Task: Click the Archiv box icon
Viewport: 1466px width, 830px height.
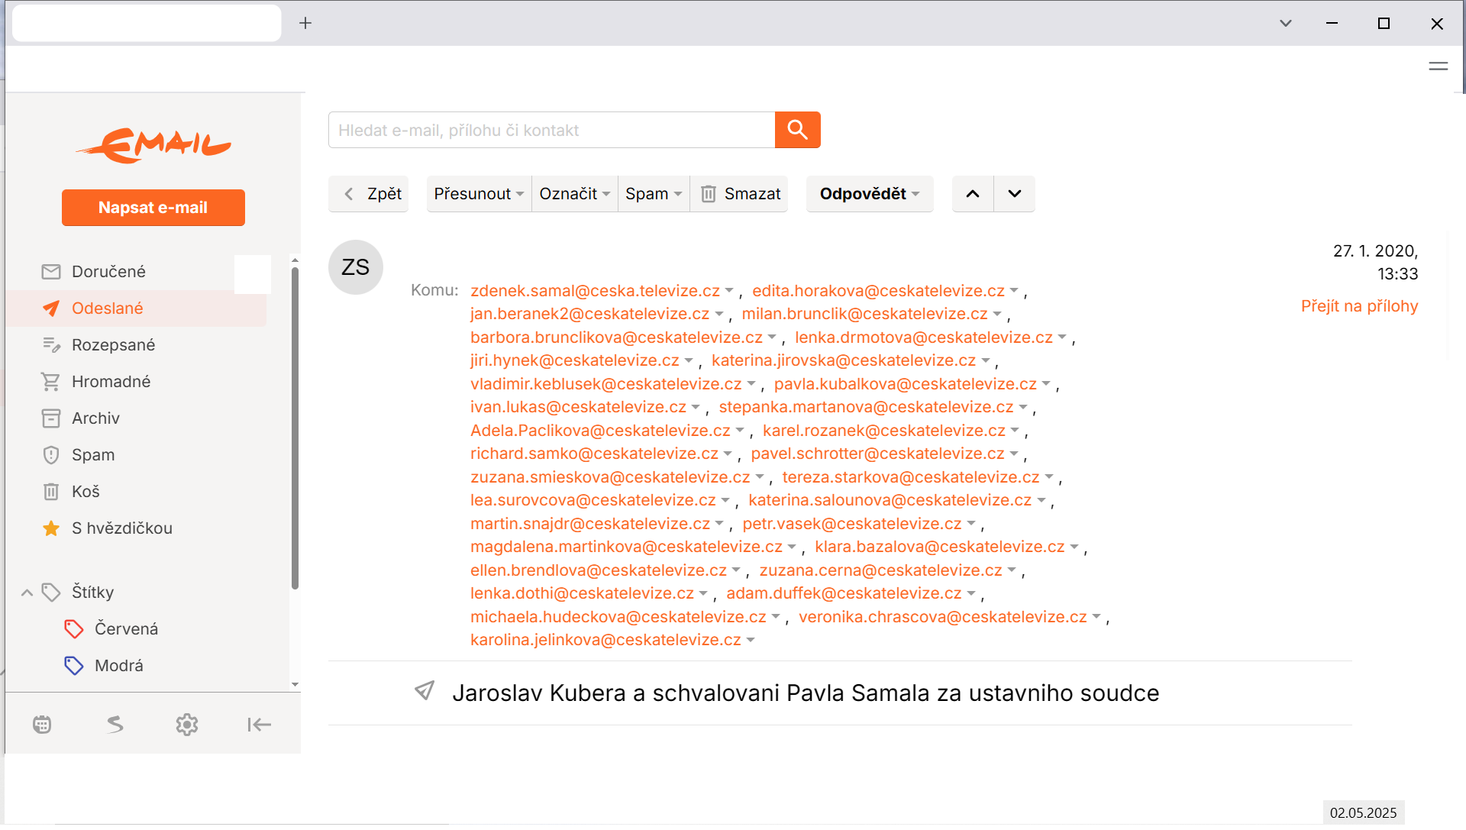Action: point(51,418)
